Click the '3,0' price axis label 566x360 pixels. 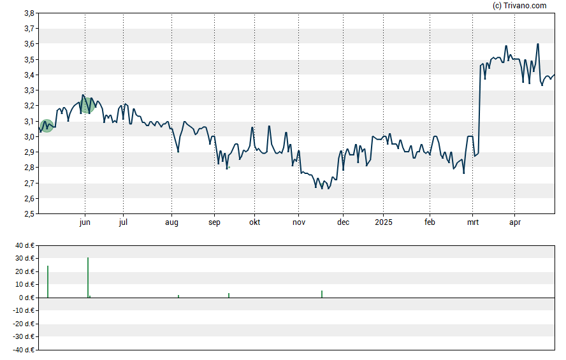tap(29, 137)
